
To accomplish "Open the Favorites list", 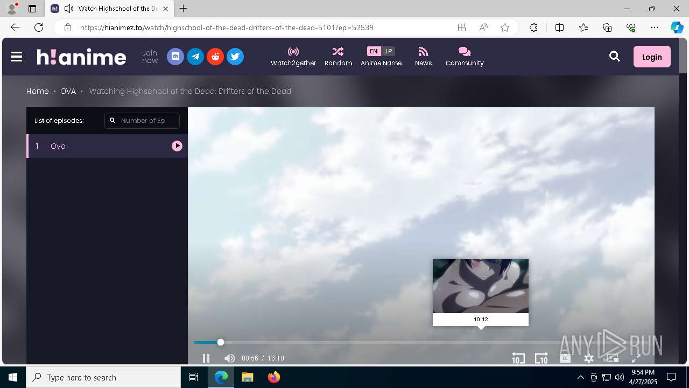I will (583, 27).
